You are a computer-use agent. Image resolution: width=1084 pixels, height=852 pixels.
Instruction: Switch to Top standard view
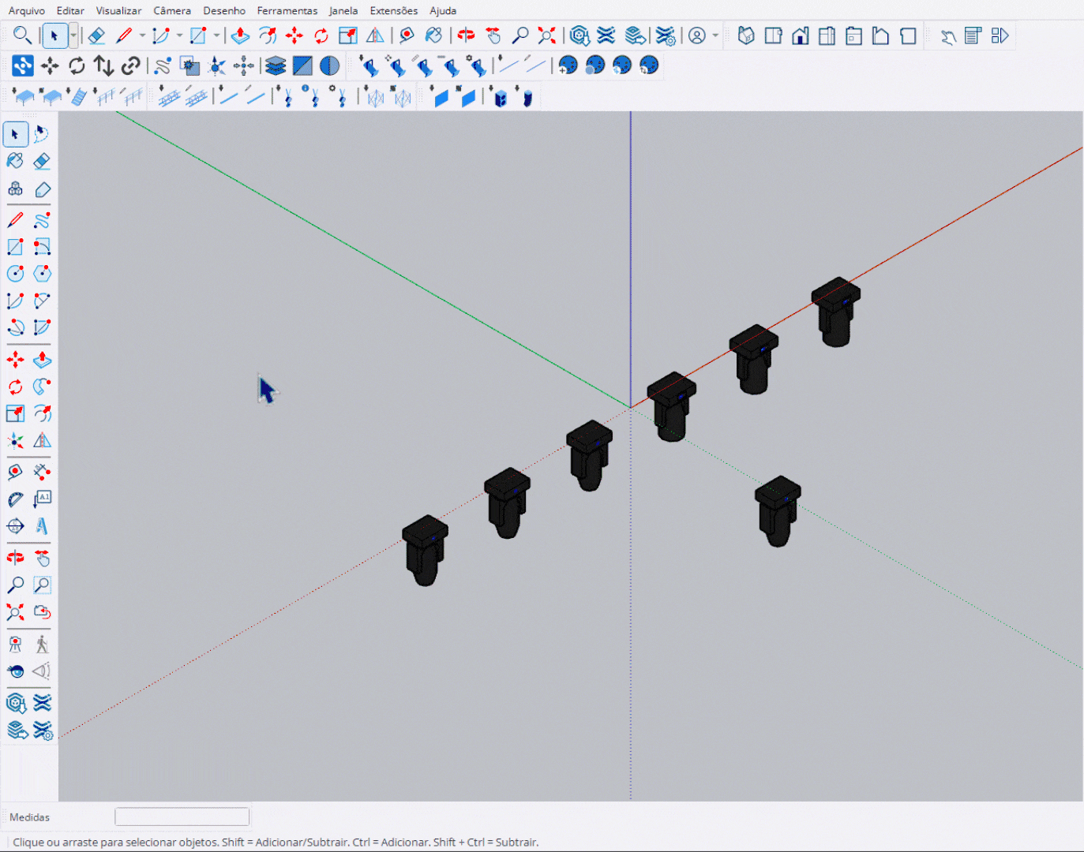point(773,35)
